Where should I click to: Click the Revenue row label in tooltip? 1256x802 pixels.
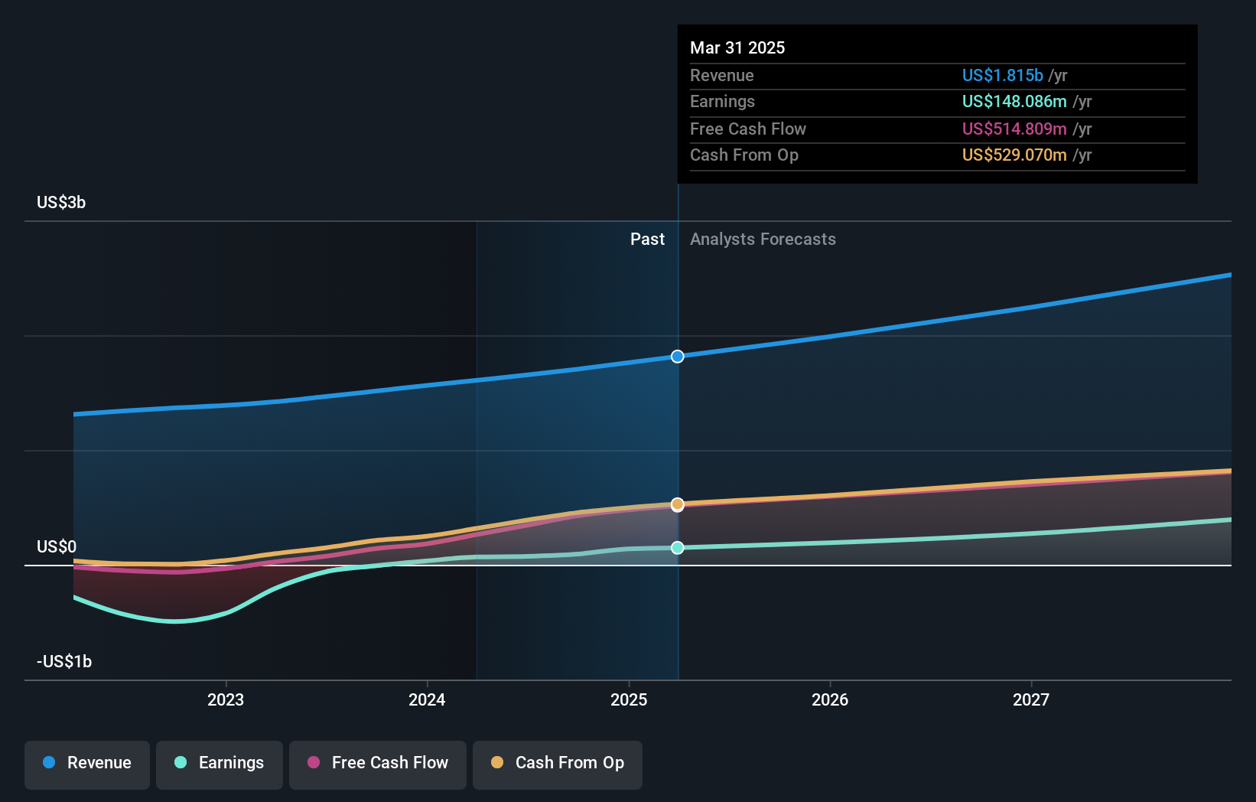coord(721,75)
